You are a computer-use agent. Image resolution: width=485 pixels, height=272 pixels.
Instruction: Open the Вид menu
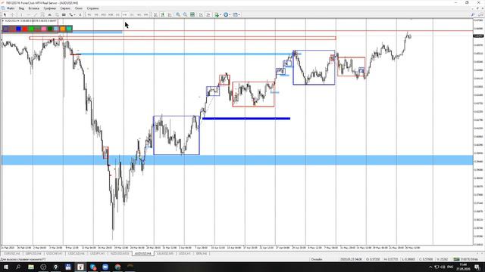point(21,8)
